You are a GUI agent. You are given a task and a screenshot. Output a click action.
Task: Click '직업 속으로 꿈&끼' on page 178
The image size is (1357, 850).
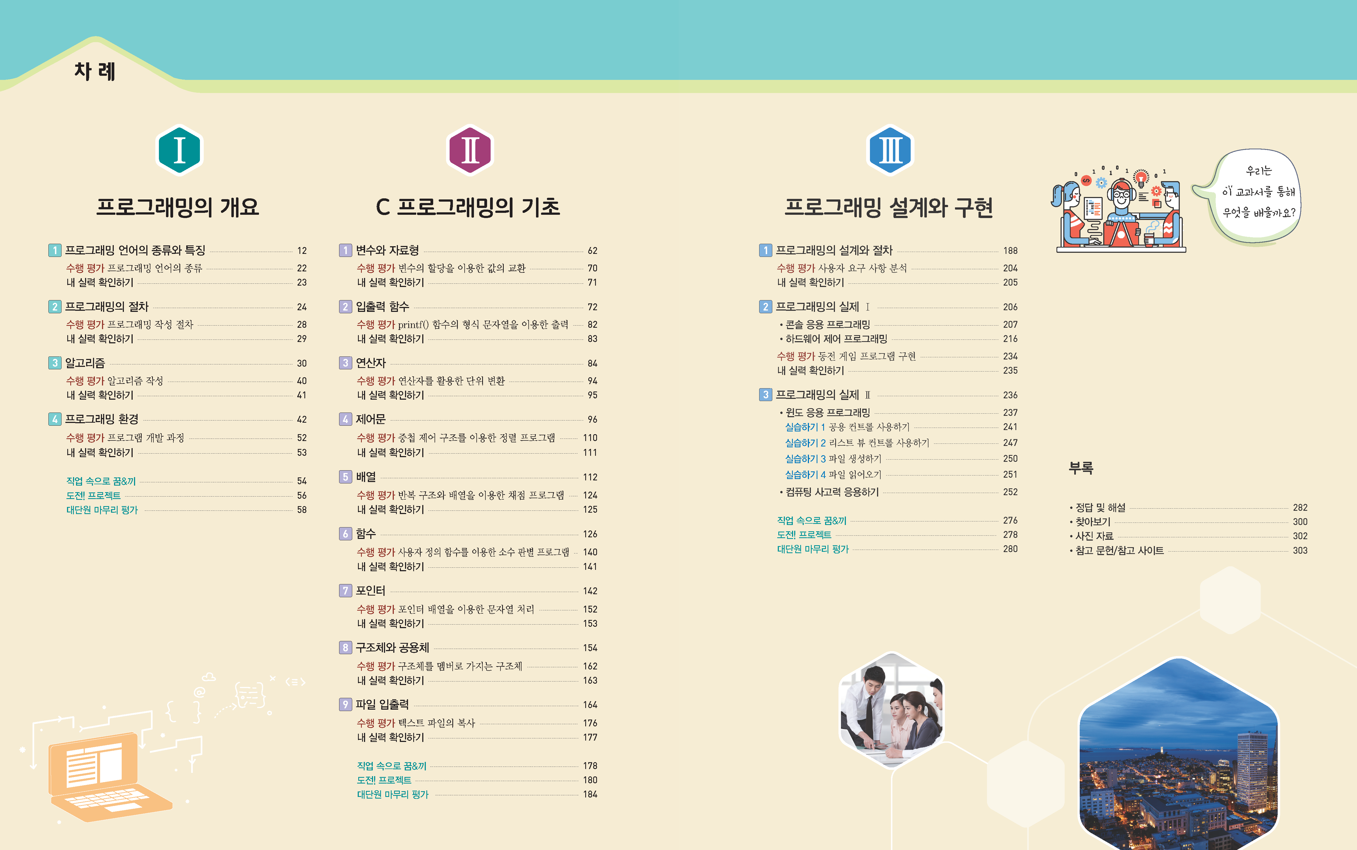[392, 766]
